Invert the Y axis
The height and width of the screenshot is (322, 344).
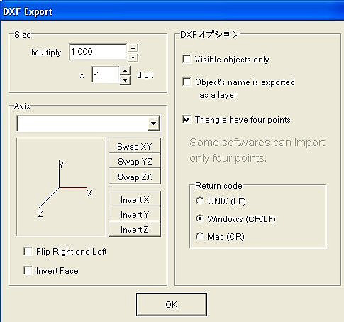click(x=135, y=215)
